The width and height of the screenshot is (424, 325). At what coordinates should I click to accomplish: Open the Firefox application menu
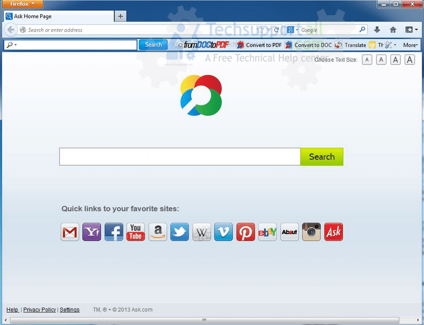tap(23, 4)
